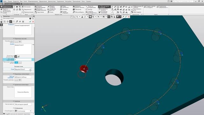Open the Диагностика menu
This screenshot has height=115, width=204.
[x=52, y=1]
